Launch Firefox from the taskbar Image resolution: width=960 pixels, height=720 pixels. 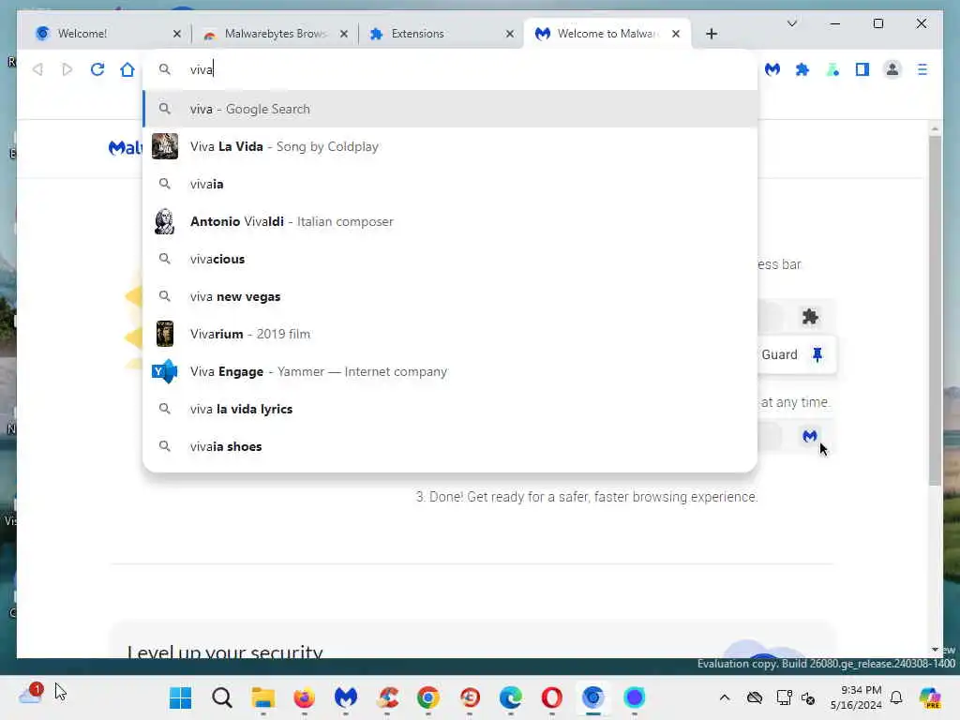tap(305, 697)
